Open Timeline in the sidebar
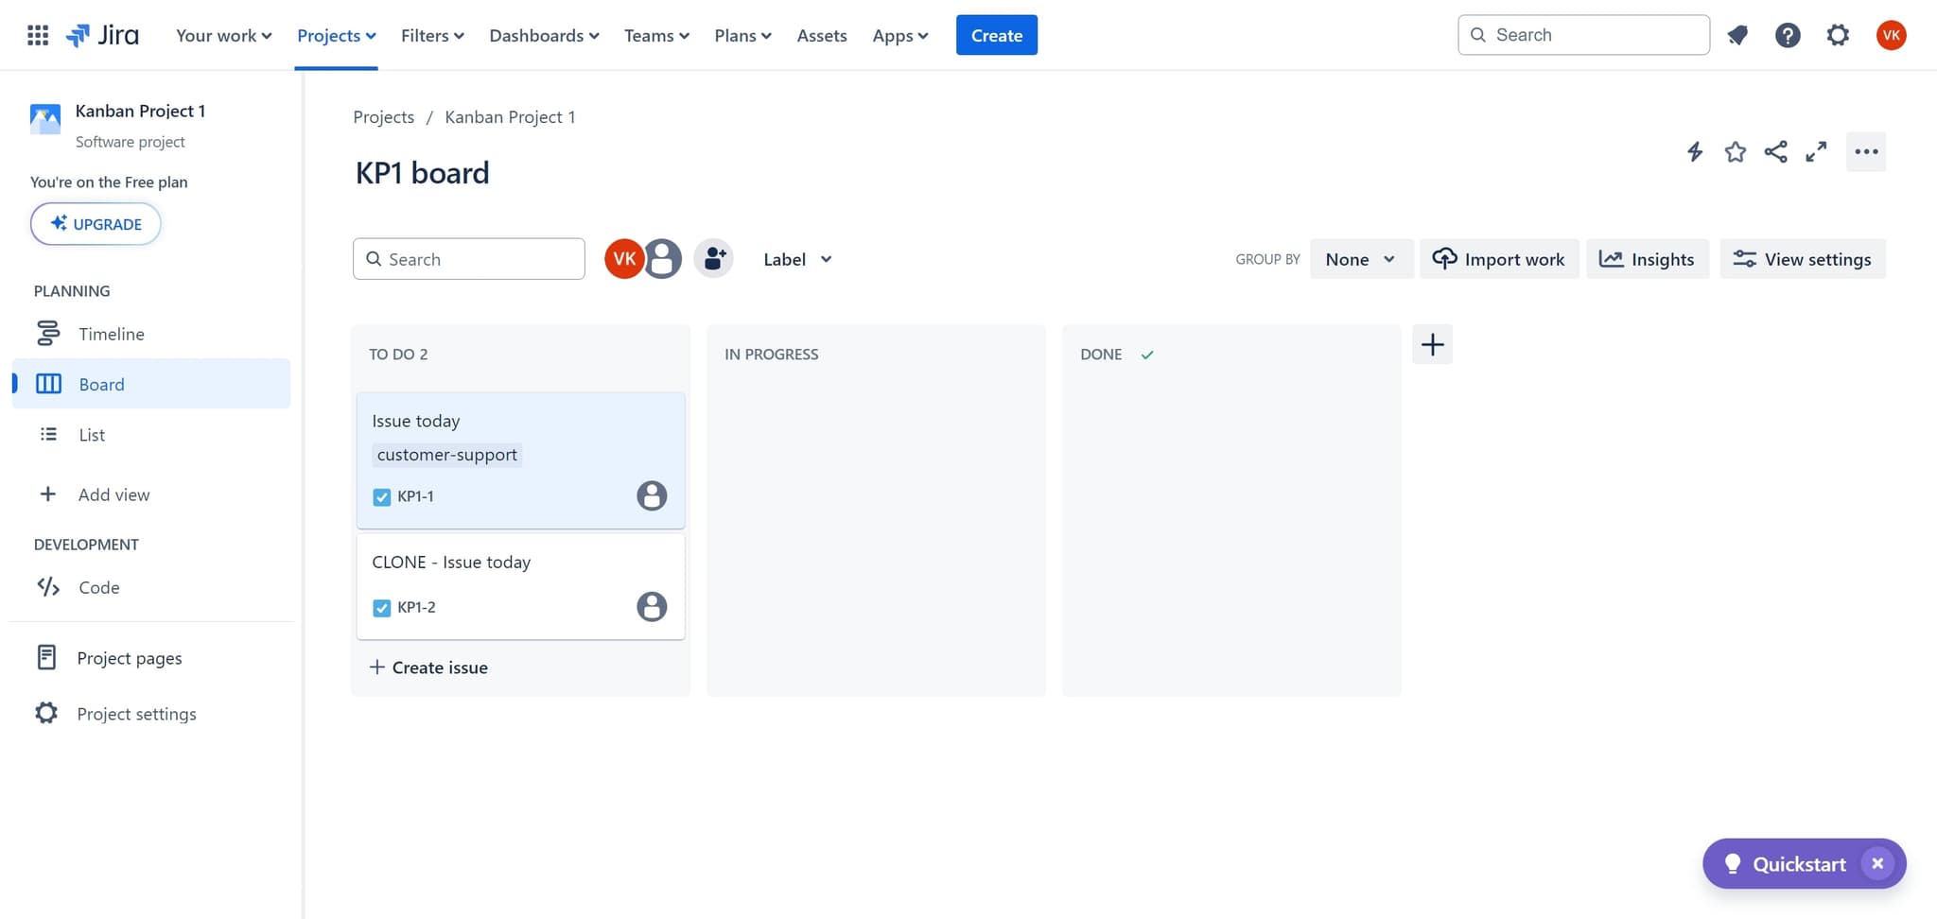This screenshot has height=919, width=1937. click(111, 334)
